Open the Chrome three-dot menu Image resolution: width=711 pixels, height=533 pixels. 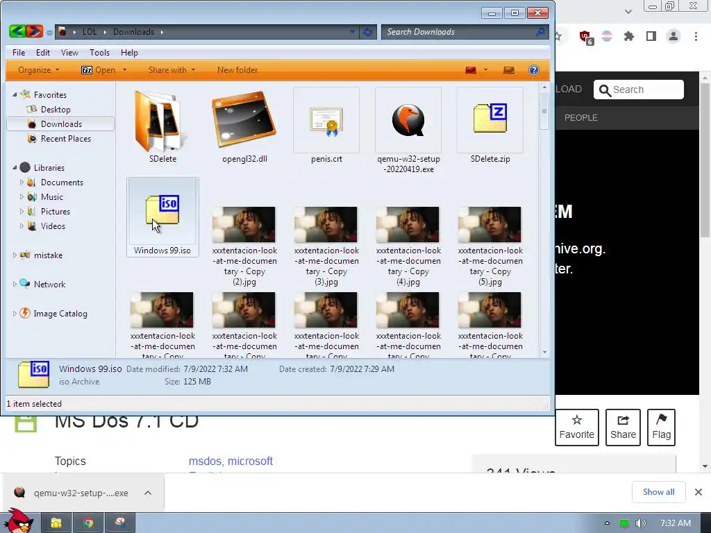pos(696,36)
